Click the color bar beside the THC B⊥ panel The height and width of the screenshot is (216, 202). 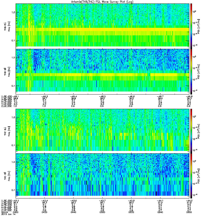pyautogui.click(x=191, y=131)
